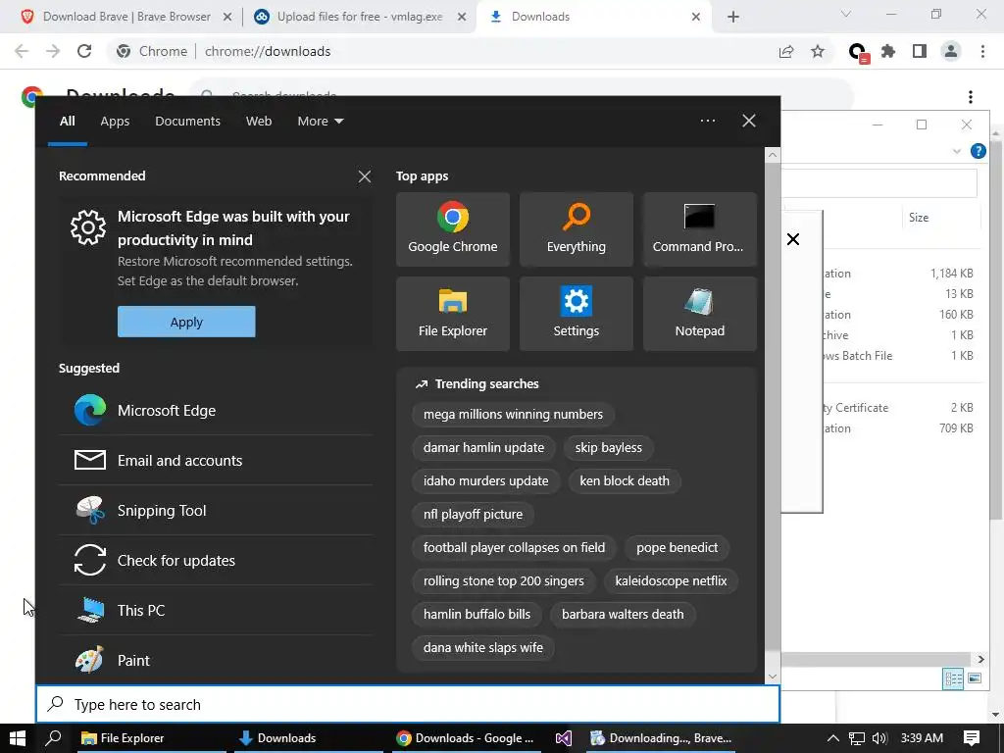Close the search panel with the X
Viewport: 1004px width, 753px height.
click(x=748, y=121)
